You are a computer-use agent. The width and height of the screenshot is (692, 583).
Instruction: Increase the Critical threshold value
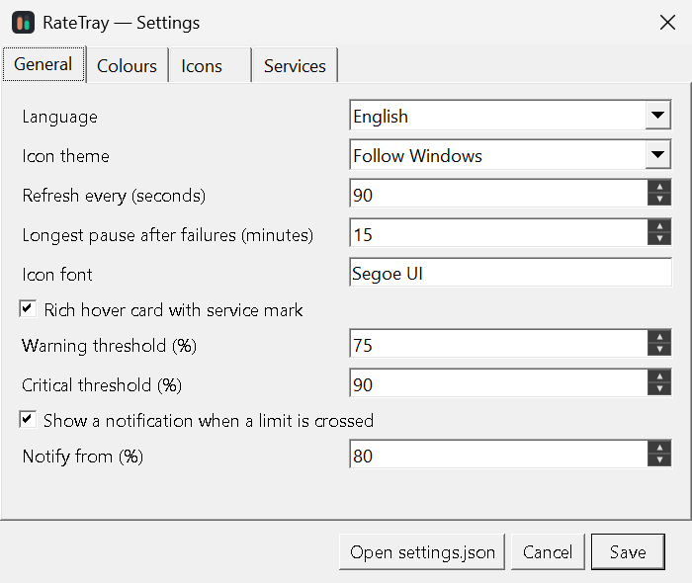coord(659,377)
